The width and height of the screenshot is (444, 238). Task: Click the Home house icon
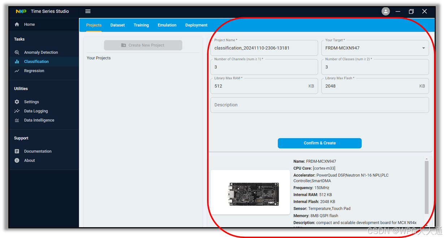[17, 25]
